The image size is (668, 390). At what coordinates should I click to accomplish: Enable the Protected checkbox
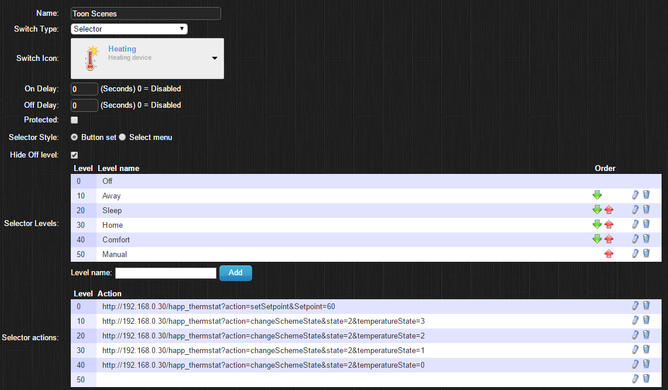[74, 120]
